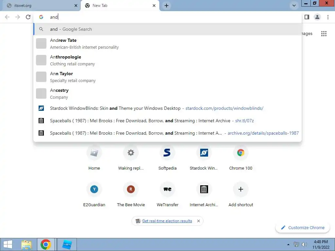335x251 pixels.
Task: Open the Spaceballs archive.org/details suggestion
Action: pos(167,133)
